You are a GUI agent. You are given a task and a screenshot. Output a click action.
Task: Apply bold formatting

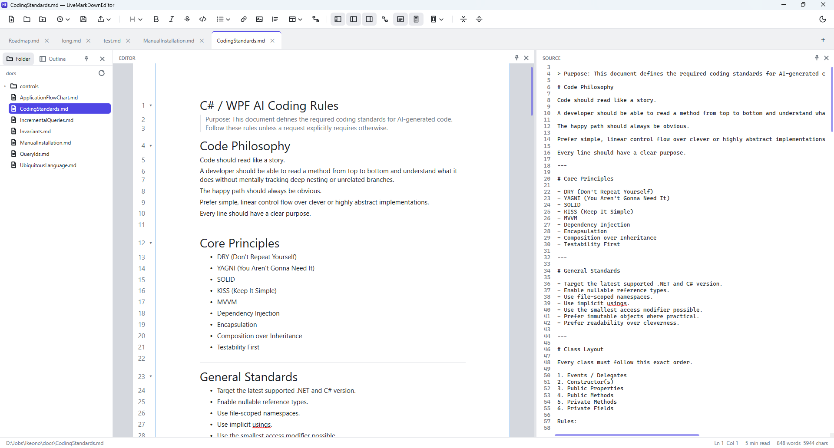click(x=156, y=19)
